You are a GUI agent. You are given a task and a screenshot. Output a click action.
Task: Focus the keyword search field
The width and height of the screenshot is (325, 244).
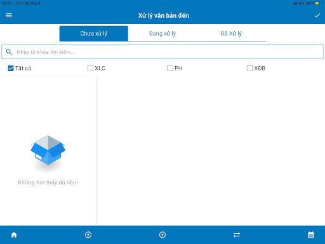[x=162, y=52]
